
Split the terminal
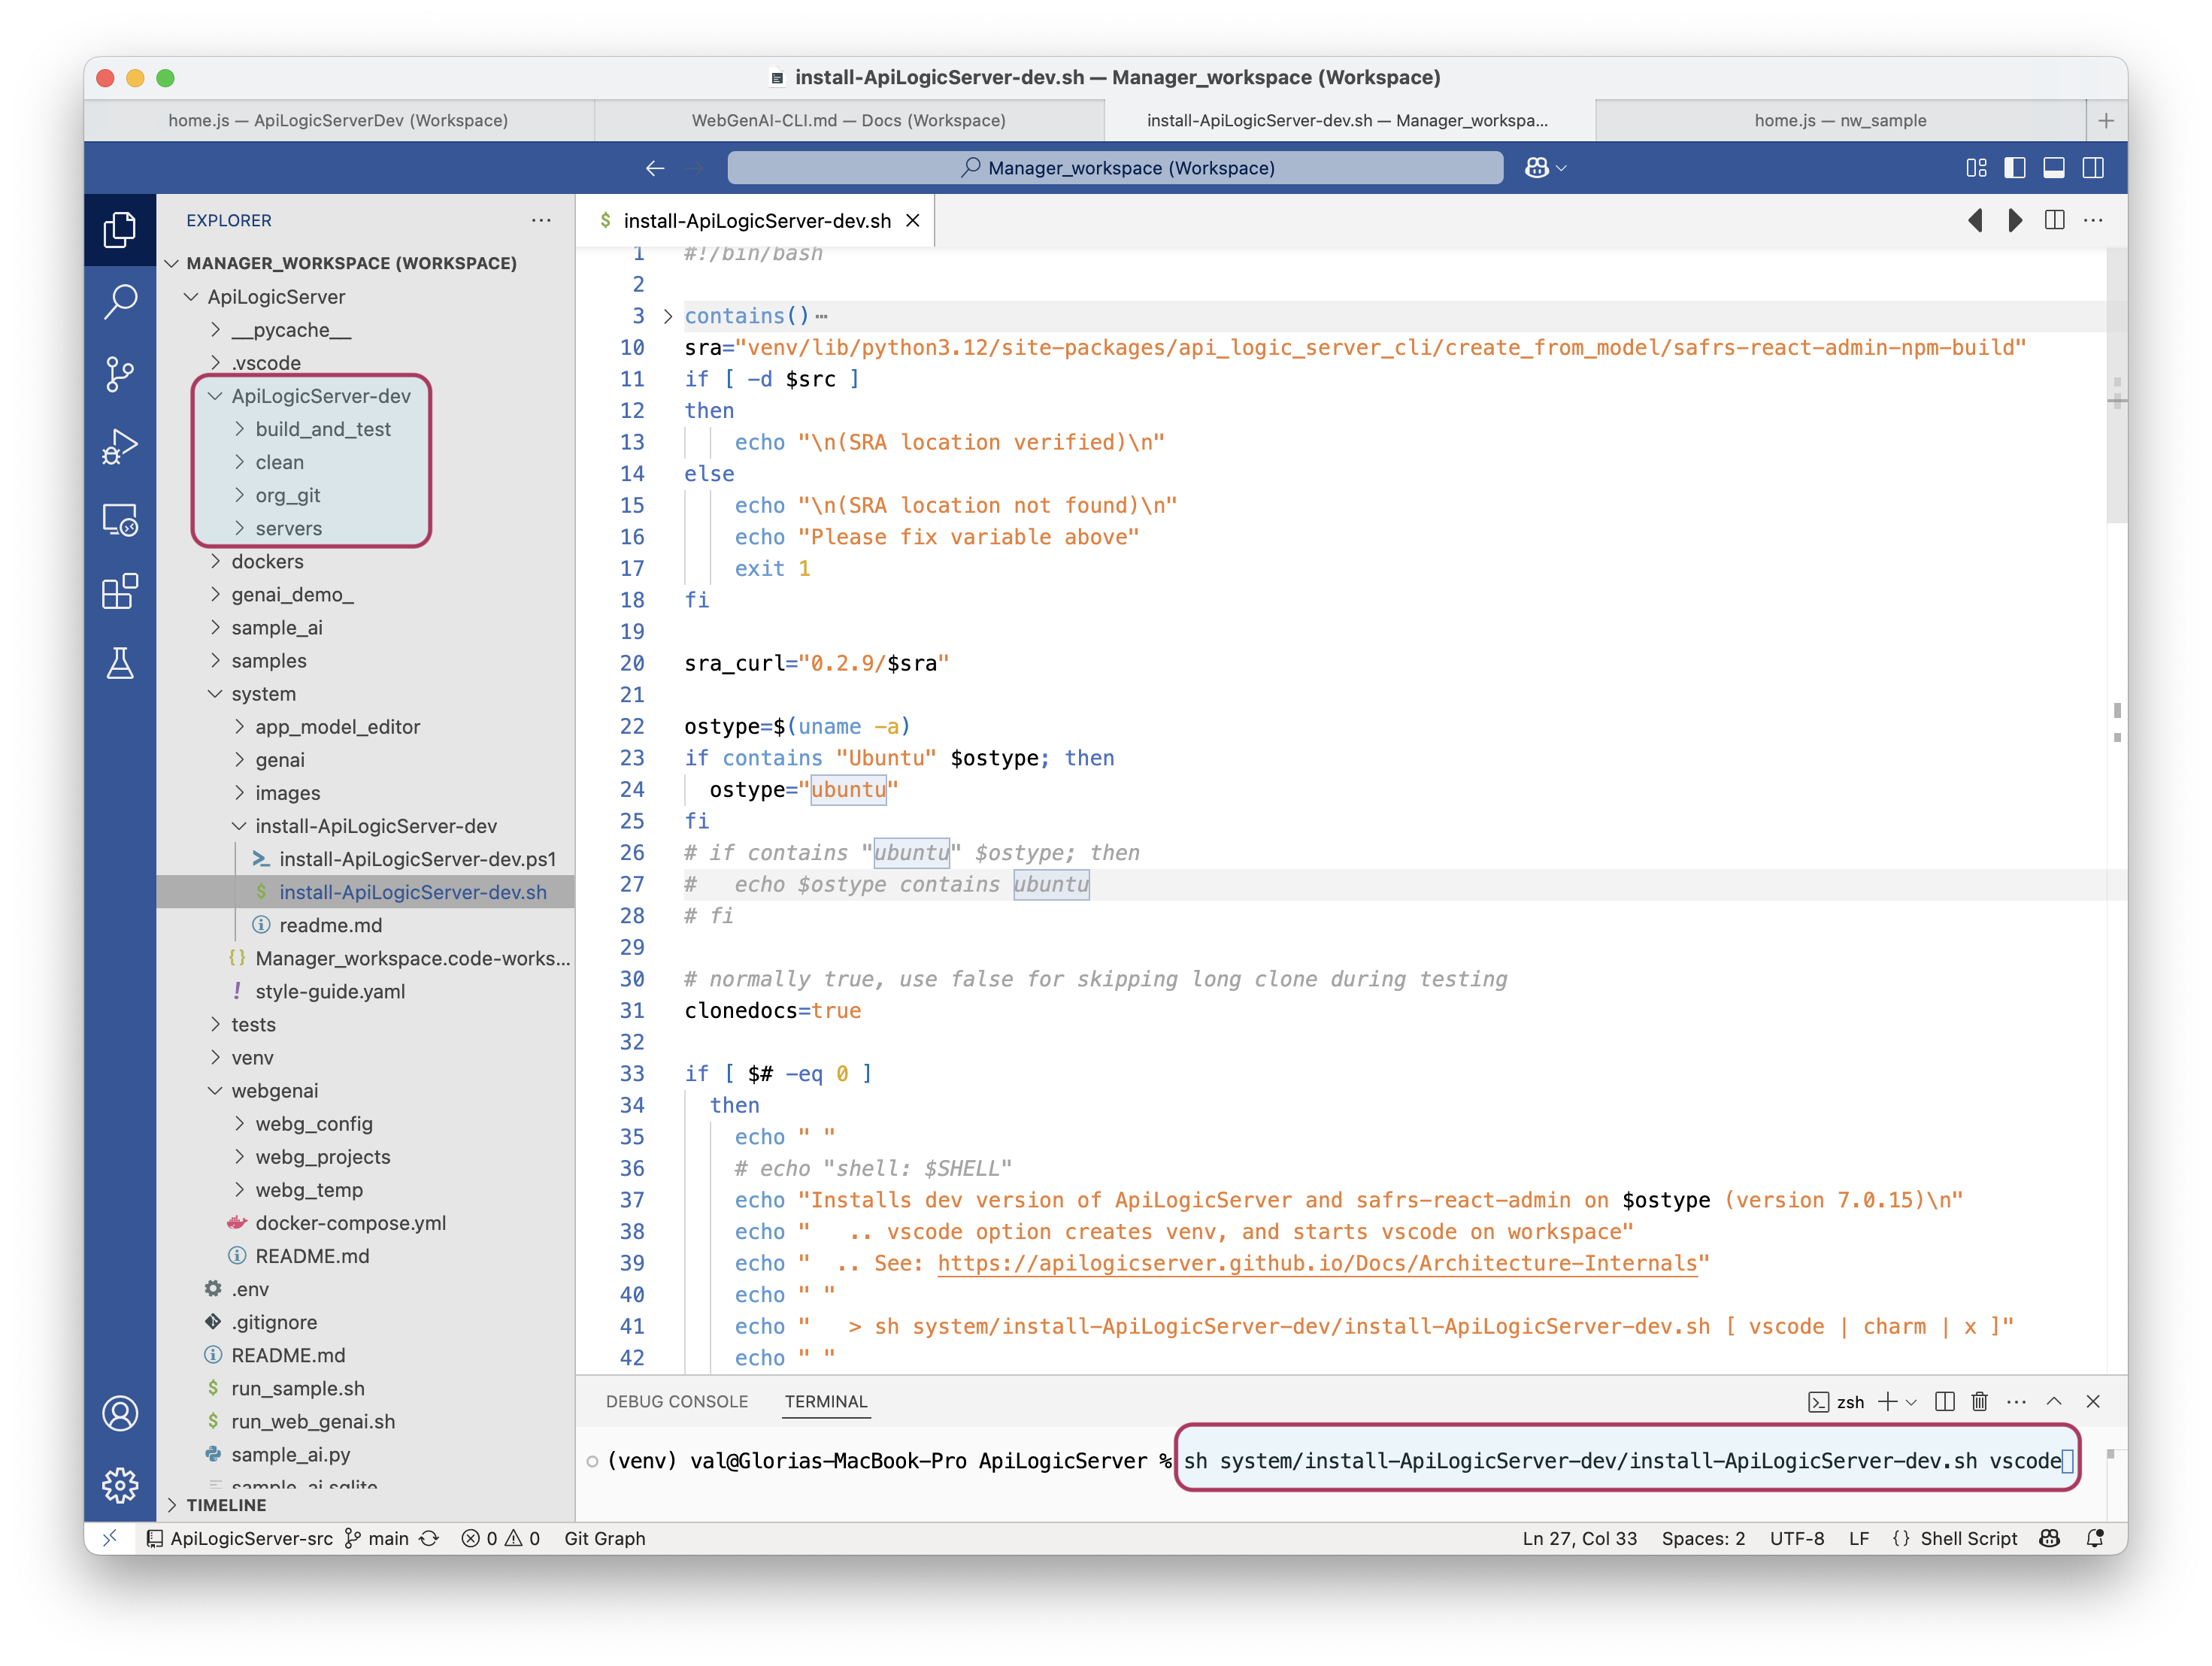pyautogui.click(x=1944, y=1401)
